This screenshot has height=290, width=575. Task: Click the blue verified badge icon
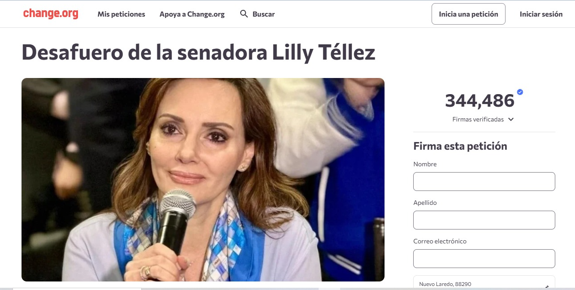click(520, 92)
